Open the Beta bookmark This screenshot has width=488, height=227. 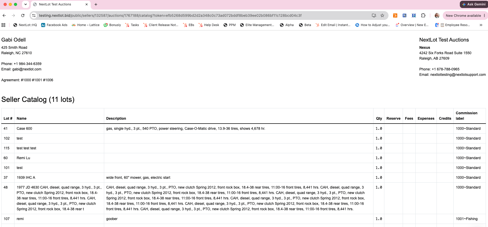pos(305,25)
